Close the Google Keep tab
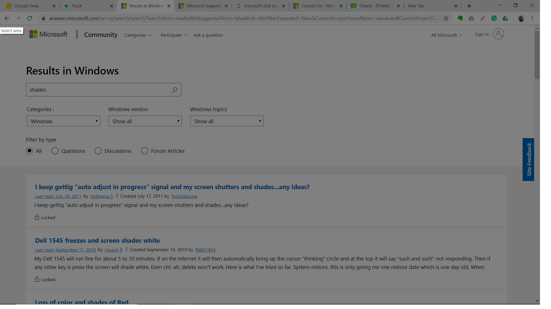The height and width of the screenshot is (309, 551). [x=54, y=6]
